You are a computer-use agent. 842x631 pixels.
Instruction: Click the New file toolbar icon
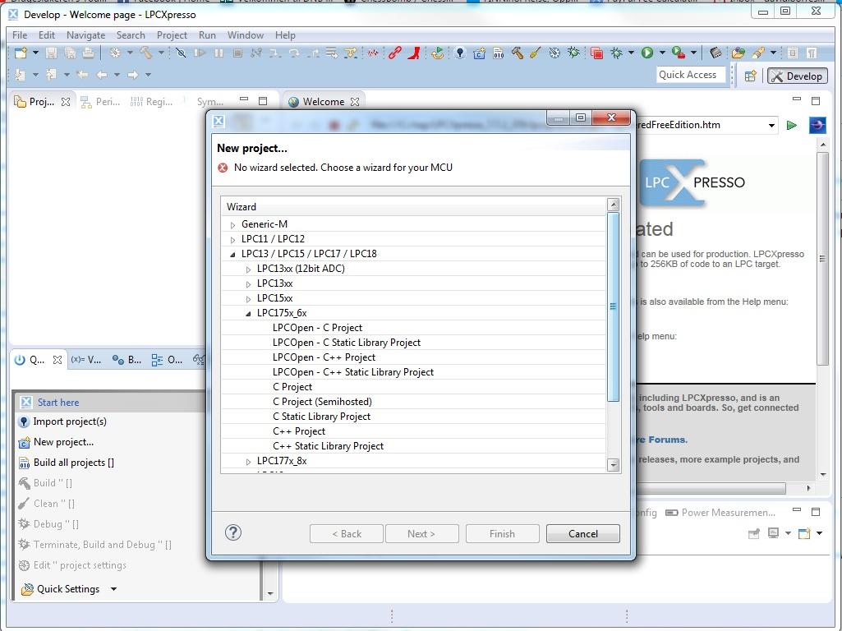pos(21,53)
